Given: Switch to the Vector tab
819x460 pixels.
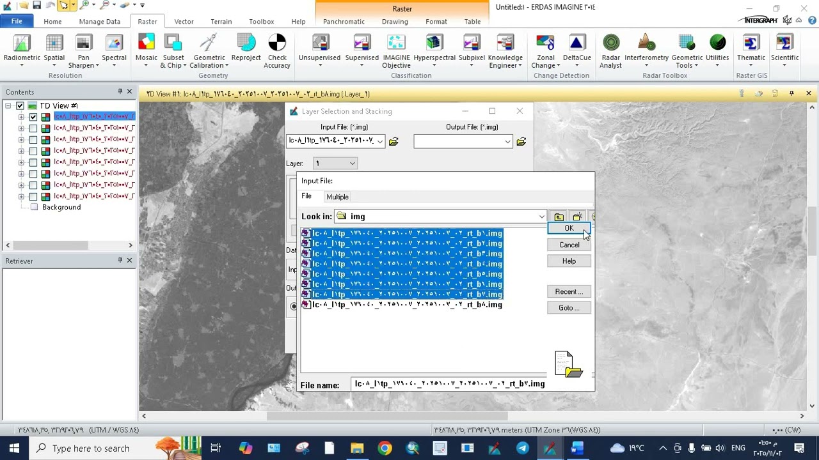Looking at the screenshot, I should [x=184, y=22].
